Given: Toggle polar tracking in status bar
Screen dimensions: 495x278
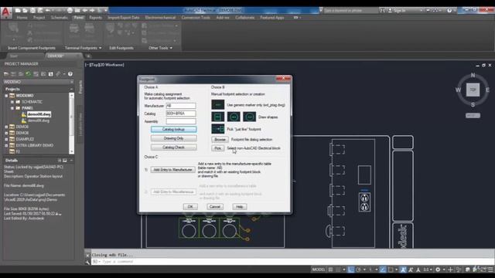Looking at the screenshot, I should (x=359, y=270).
